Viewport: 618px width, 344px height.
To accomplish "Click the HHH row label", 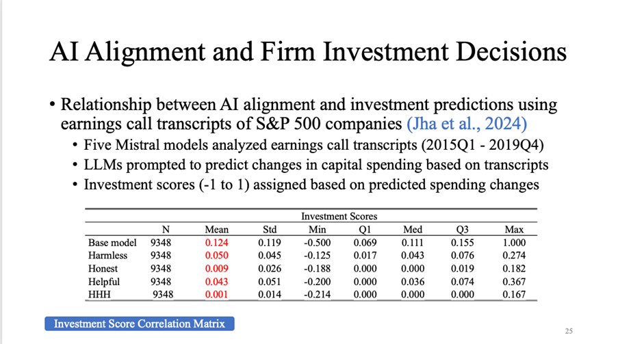I will [x=100, y=295].
